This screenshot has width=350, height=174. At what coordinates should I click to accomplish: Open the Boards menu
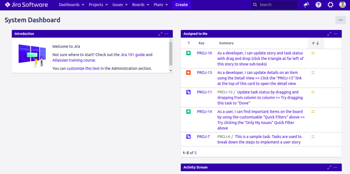point(140,5)
